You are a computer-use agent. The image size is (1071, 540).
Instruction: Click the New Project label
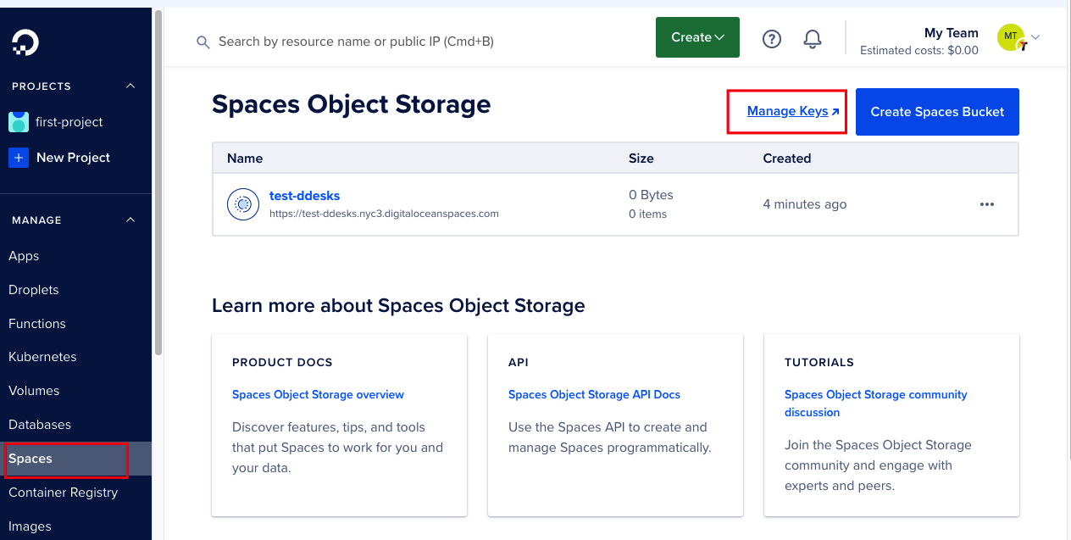click(x=74, y=158)
